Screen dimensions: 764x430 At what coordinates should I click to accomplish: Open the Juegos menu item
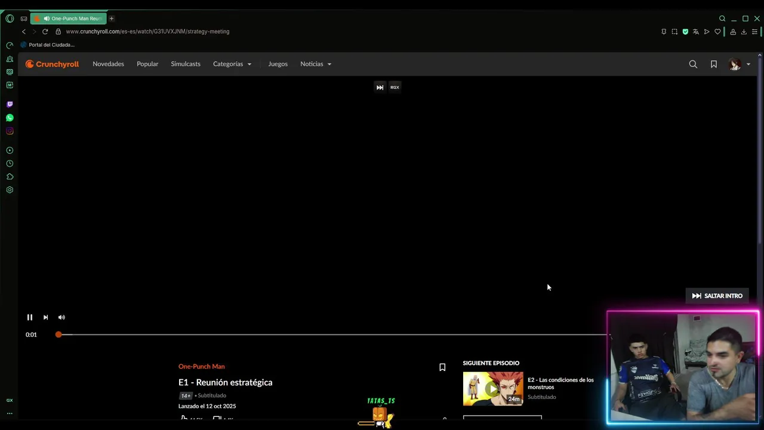click(x=278, y=64)
